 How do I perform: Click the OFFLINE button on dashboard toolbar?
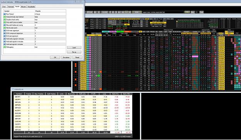click(x=89, y=12)
